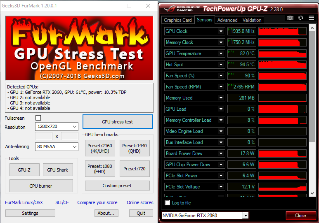Open the Board Power Draw dropdown arrow
The image size is (319, 223).
221,153
